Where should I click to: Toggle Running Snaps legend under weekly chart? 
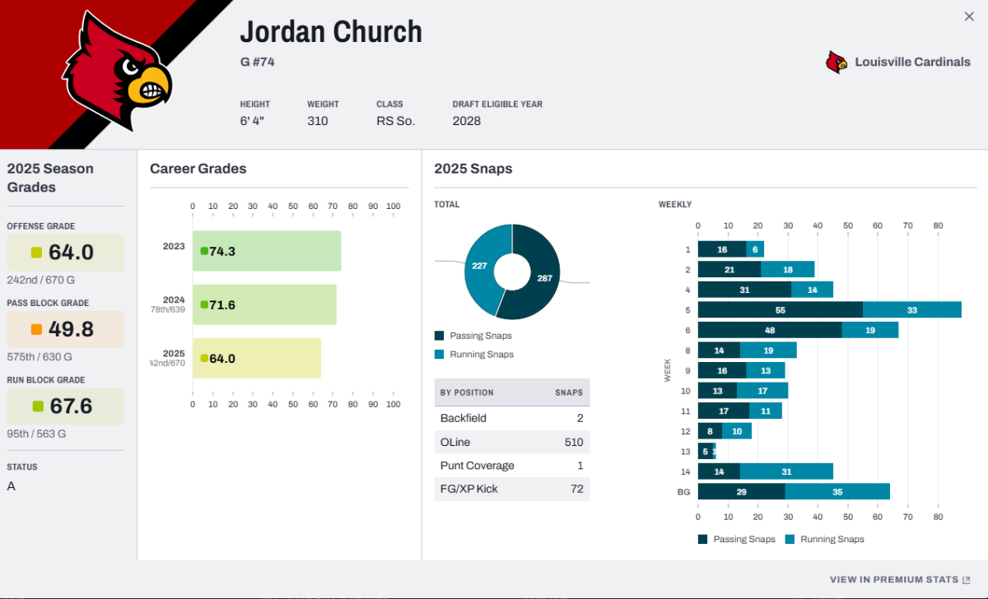pos(824,539)
